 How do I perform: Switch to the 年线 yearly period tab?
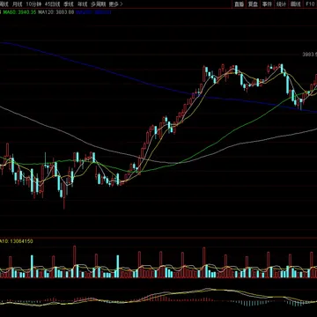[x=82, y=4]
